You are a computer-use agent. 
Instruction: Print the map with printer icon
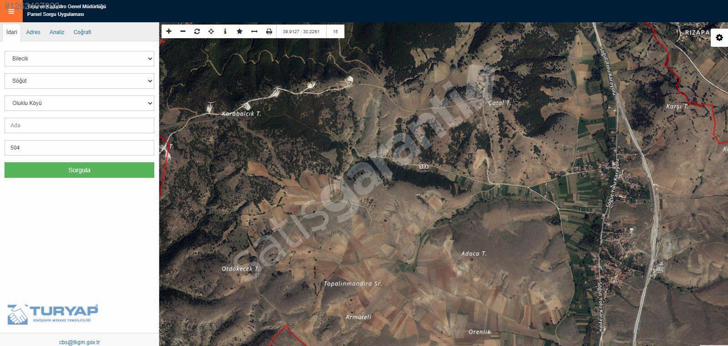269,31
